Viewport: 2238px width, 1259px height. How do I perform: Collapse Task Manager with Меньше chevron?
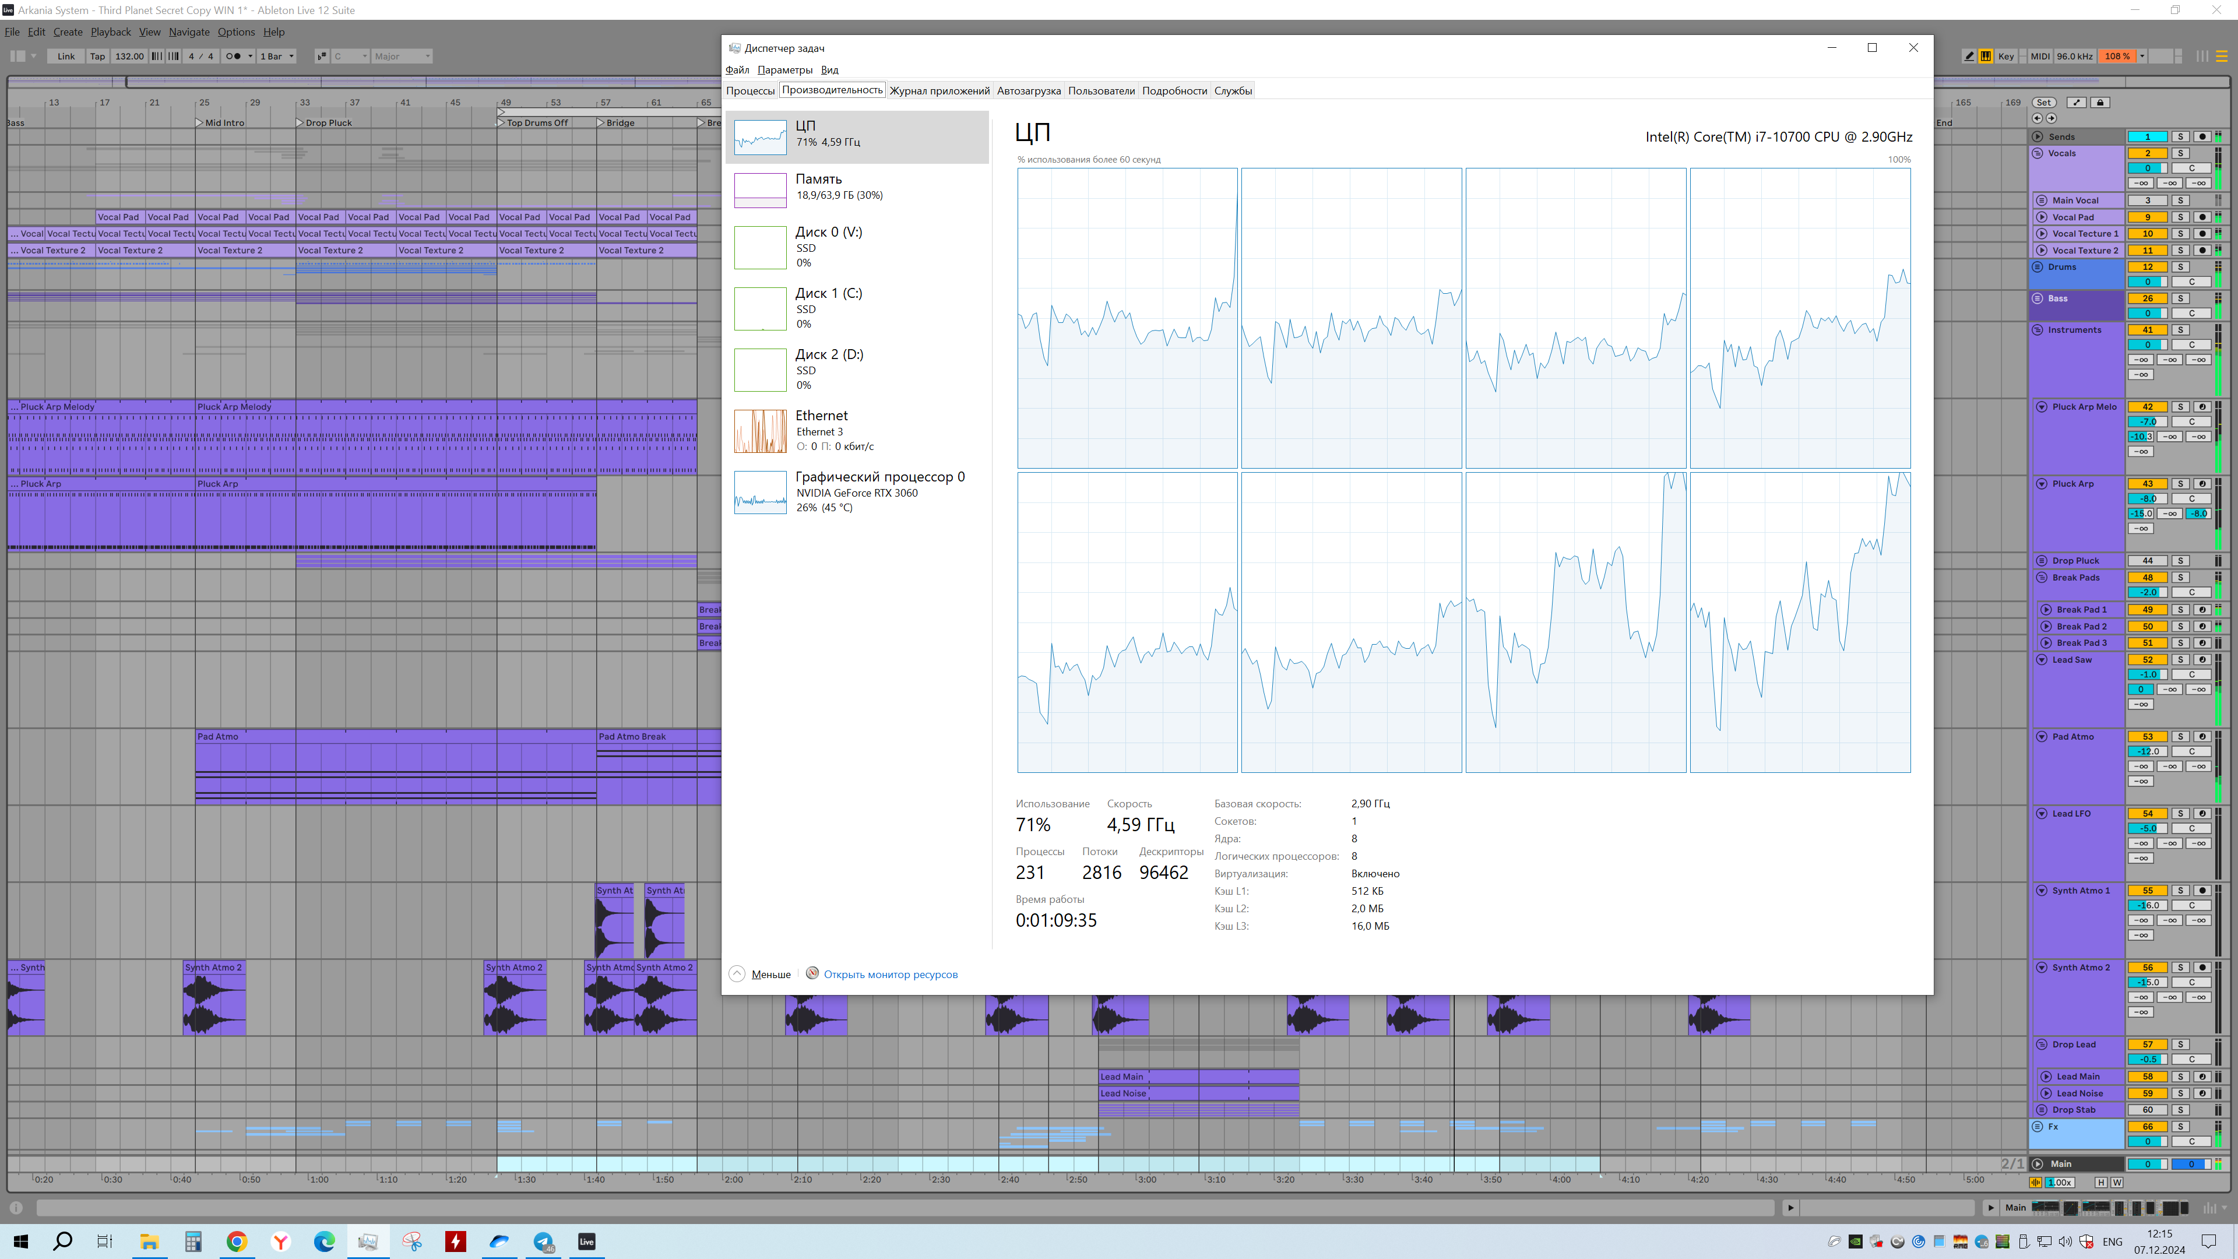[737, 974]
